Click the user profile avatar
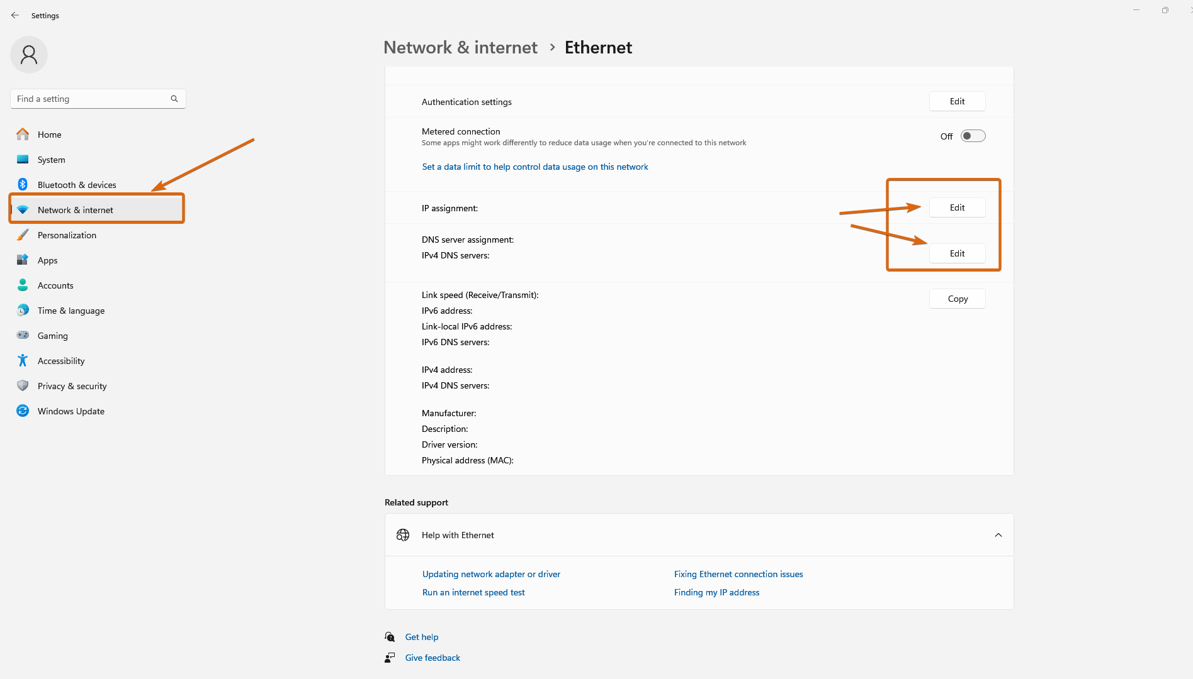Viewport: 1193px width, 679px height. 29,55
